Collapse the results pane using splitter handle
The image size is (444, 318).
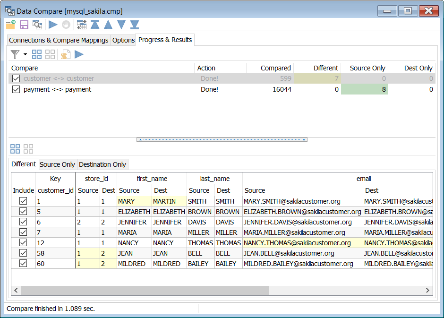(x=222, y=139)
